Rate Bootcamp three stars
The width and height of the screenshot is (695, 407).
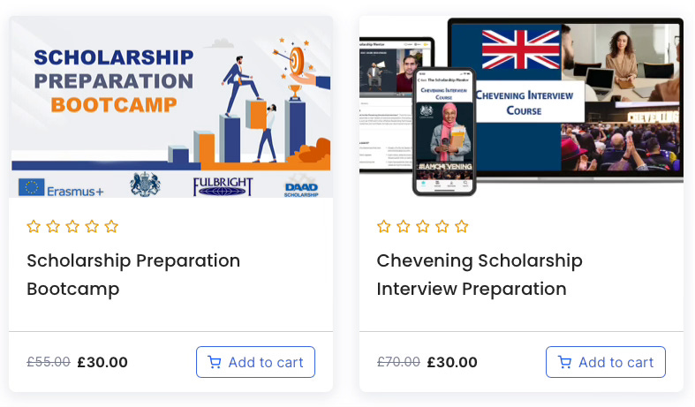coord(72,227)
